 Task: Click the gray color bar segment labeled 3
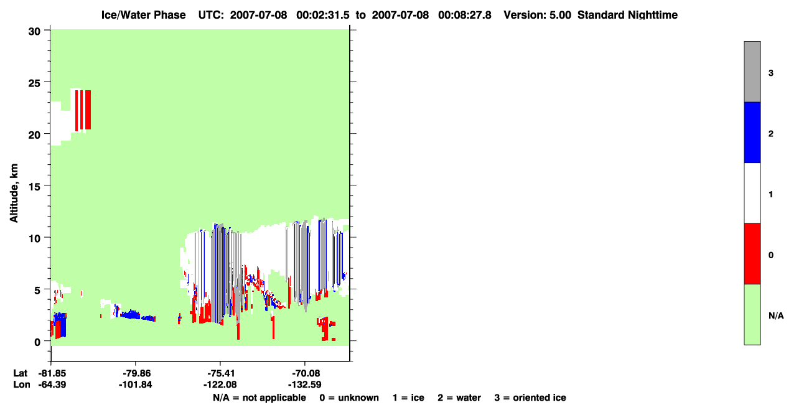pos(752,71)
